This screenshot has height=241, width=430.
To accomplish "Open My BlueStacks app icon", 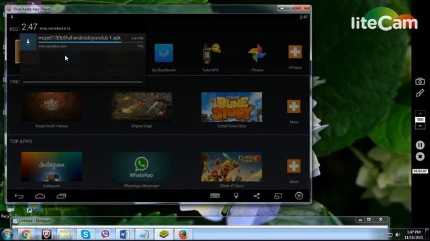I will (164, 53).
